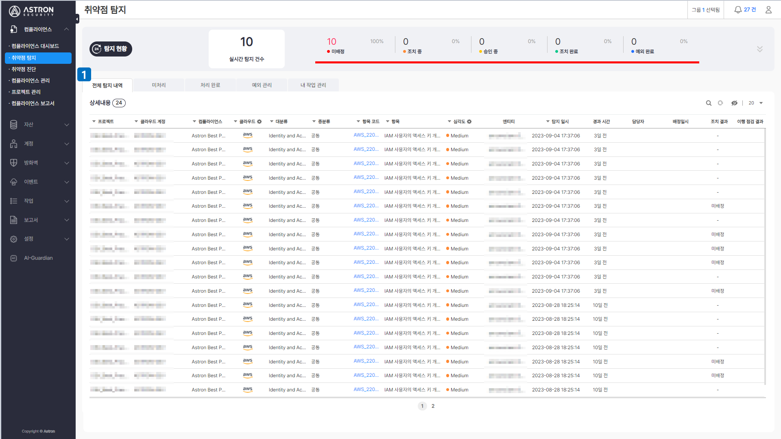
Task: Click the 실시간 탐지 건수 card
Action: point(247,49)
